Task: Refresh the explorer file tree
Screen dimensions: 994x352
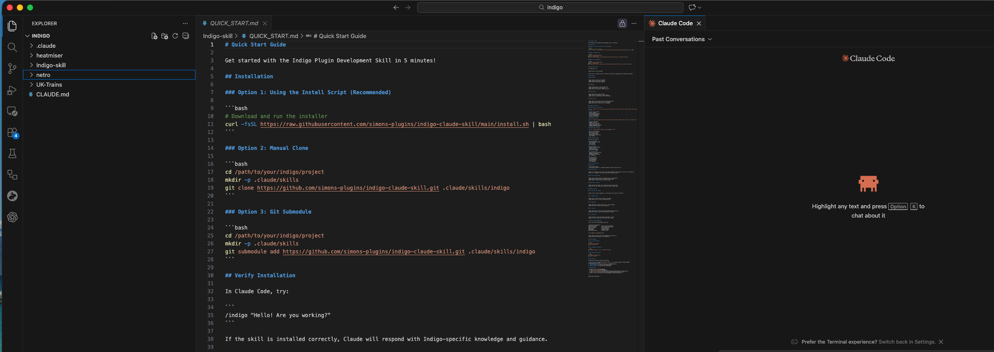Action: pyautogui.click(x=175, y=36)
